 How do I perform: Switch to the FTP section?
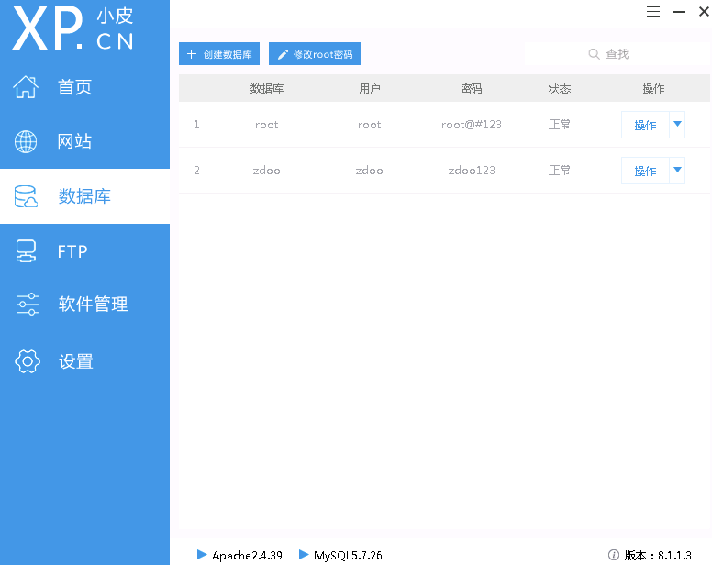coord(85,251)
